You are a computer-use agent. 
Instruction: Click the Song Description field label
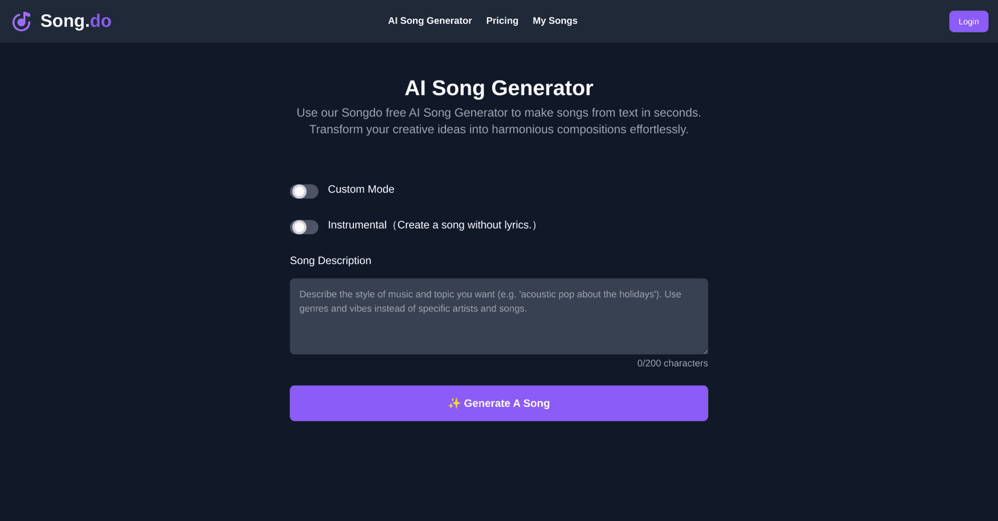(x=330, y=260)
